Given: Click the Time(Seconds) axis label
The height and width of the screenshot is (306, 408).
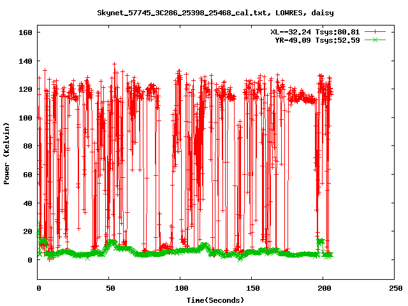Looking at the screenshot, I should click(x=215, y=300).
